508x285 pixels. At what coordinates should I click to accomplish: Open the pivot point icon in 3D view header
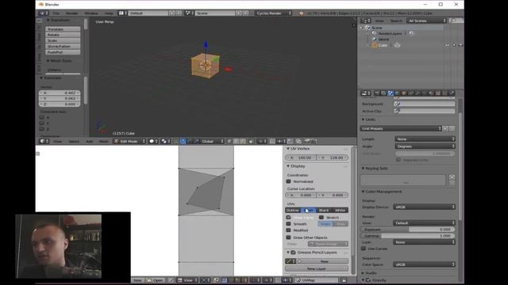pyautogui.click(x=166, y=141)
